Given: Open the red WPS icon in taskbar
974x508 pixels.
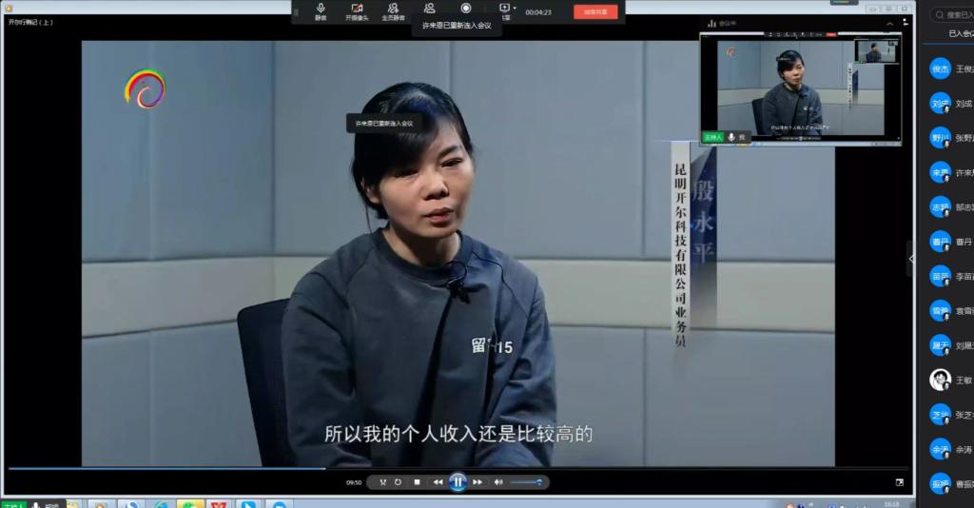Looking at the screenshot, I should [218, 504].
